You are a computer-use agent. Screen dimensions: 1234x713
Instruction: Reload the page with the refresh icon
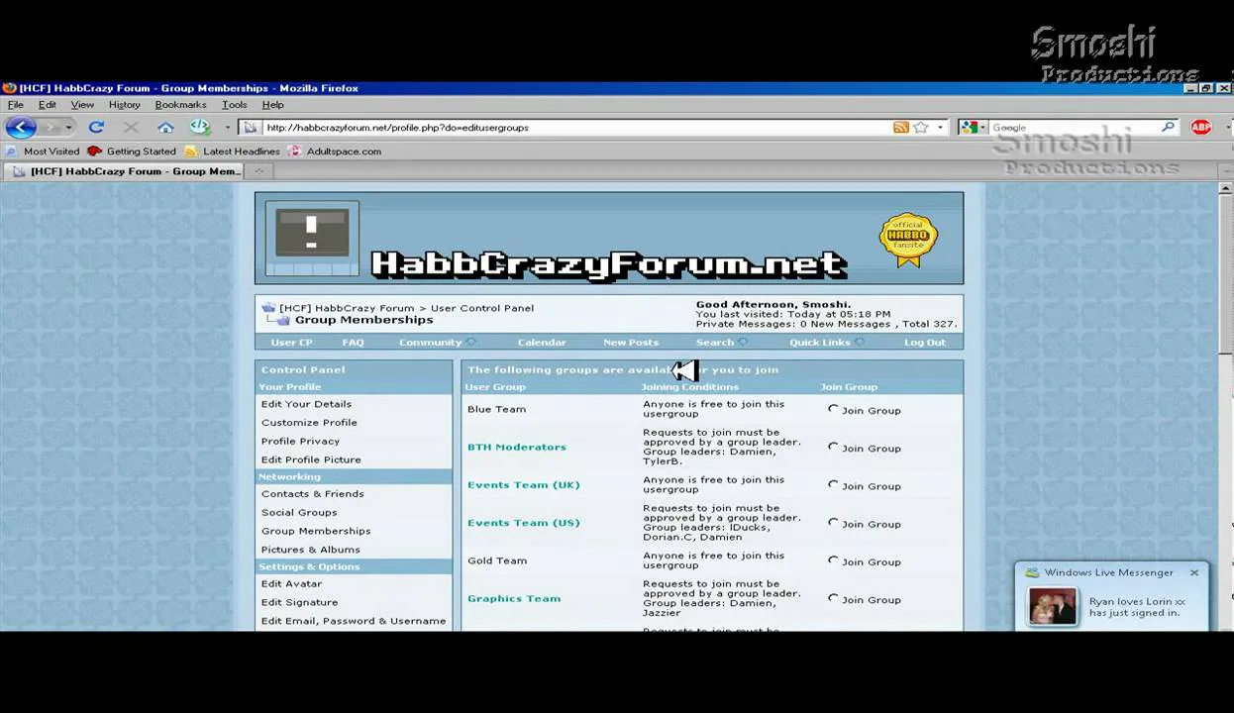[96, 127]
